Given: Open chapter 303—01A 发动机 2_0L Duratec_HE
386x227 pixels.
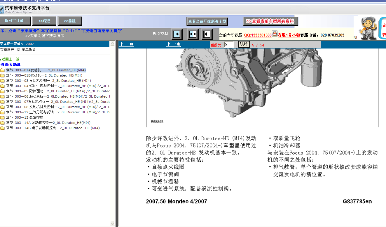Looking at the screenshot, I should pos(46,70).
